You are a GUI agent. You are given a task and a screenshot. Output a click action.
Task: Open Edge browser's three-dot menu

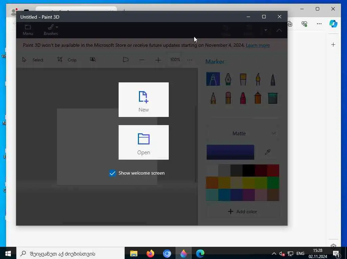pyautogui.click(x=319, y=24)
